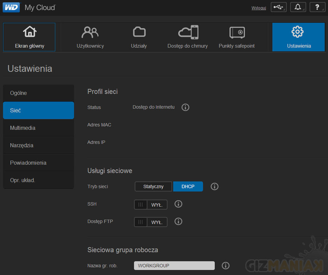The image size is (328, 275).
Task: Show info for Dostęp FTP setting
Action: tap(178, 221)
